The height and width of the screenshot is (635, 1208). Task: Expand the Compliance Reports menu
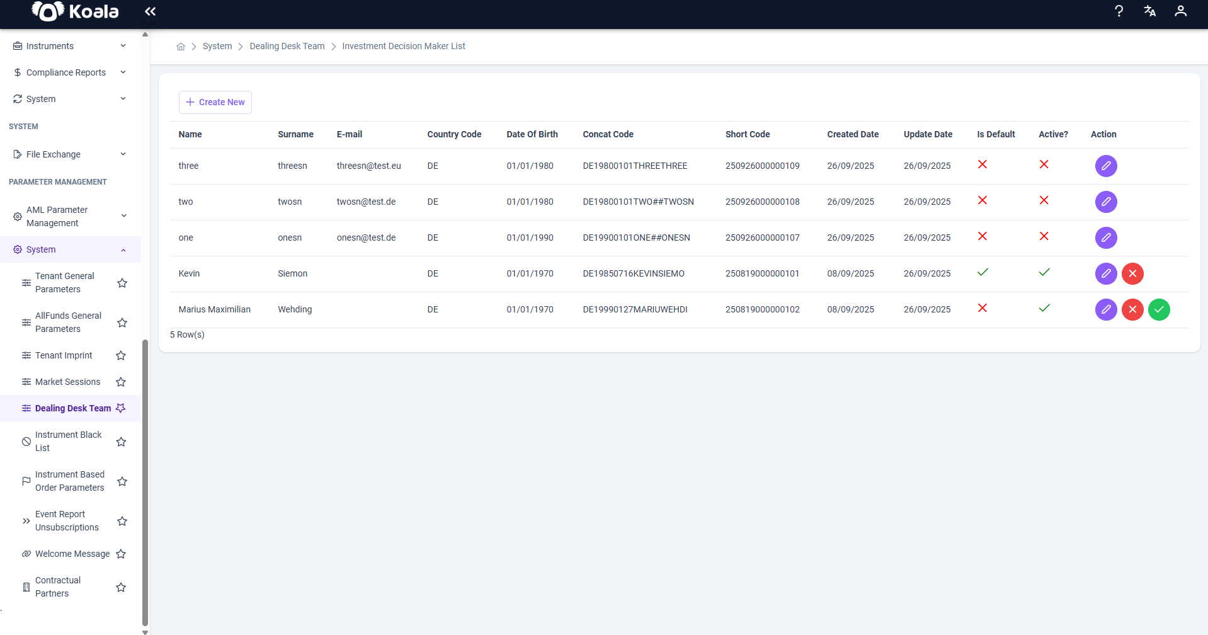(70, 72)
